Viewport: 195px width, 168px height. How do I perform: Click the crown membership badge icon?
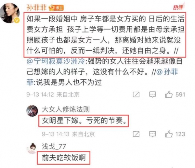pyautogui.click(x=52, y=8)
